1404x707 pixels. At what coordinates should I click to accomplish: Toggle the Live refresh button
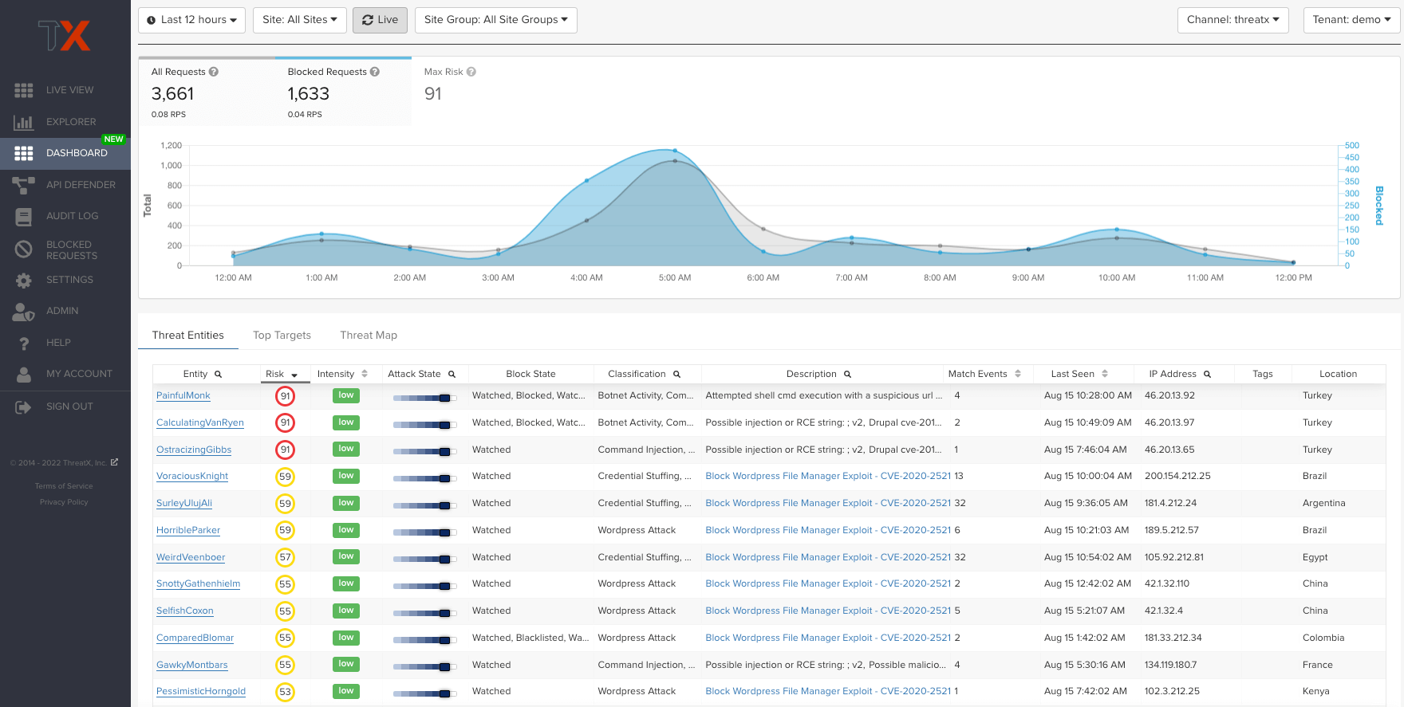pos(380,20)
